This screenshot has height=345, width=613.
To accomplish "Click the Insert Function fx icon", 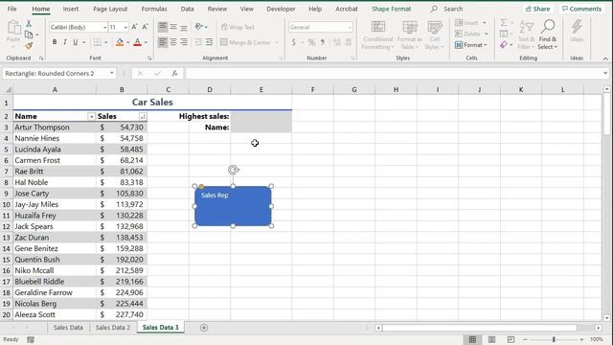I will coord(174,73).
